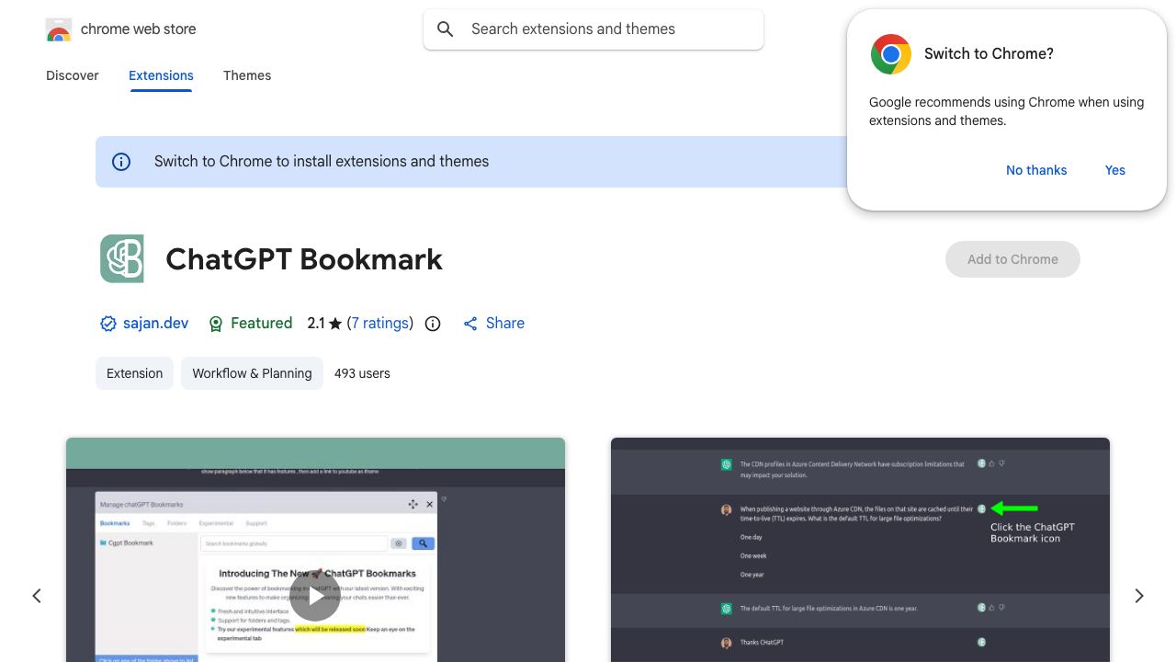
Task: Click the verified badge next to sajan.dev
Action: (x=108, y=324)
